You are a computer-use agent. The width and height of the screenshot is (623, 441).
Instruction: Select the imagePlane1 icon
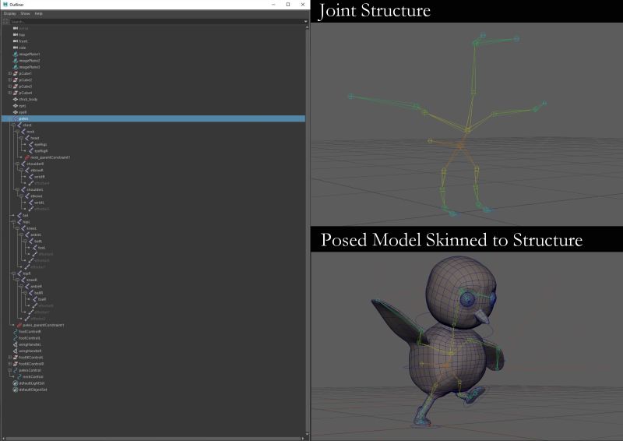(16, 54)
